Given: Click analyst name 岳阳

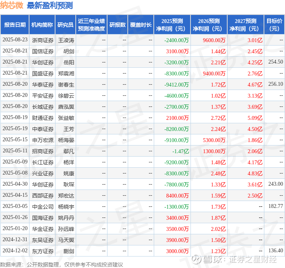Looking at the screenshot, I should coord(69,62).
